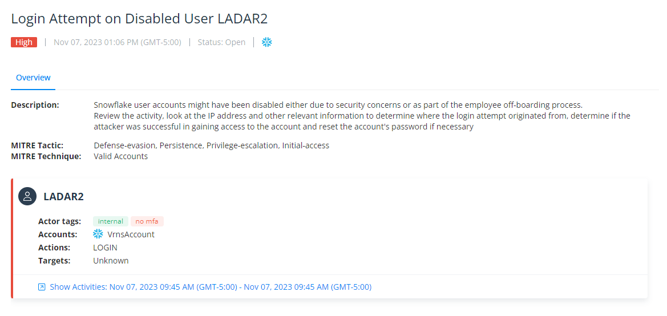Click the alert timestamp Nov 07, 2023 01:06 PM
Image resolution: width=667 pixels, height=316 pixels.
[x=118, y=42]
